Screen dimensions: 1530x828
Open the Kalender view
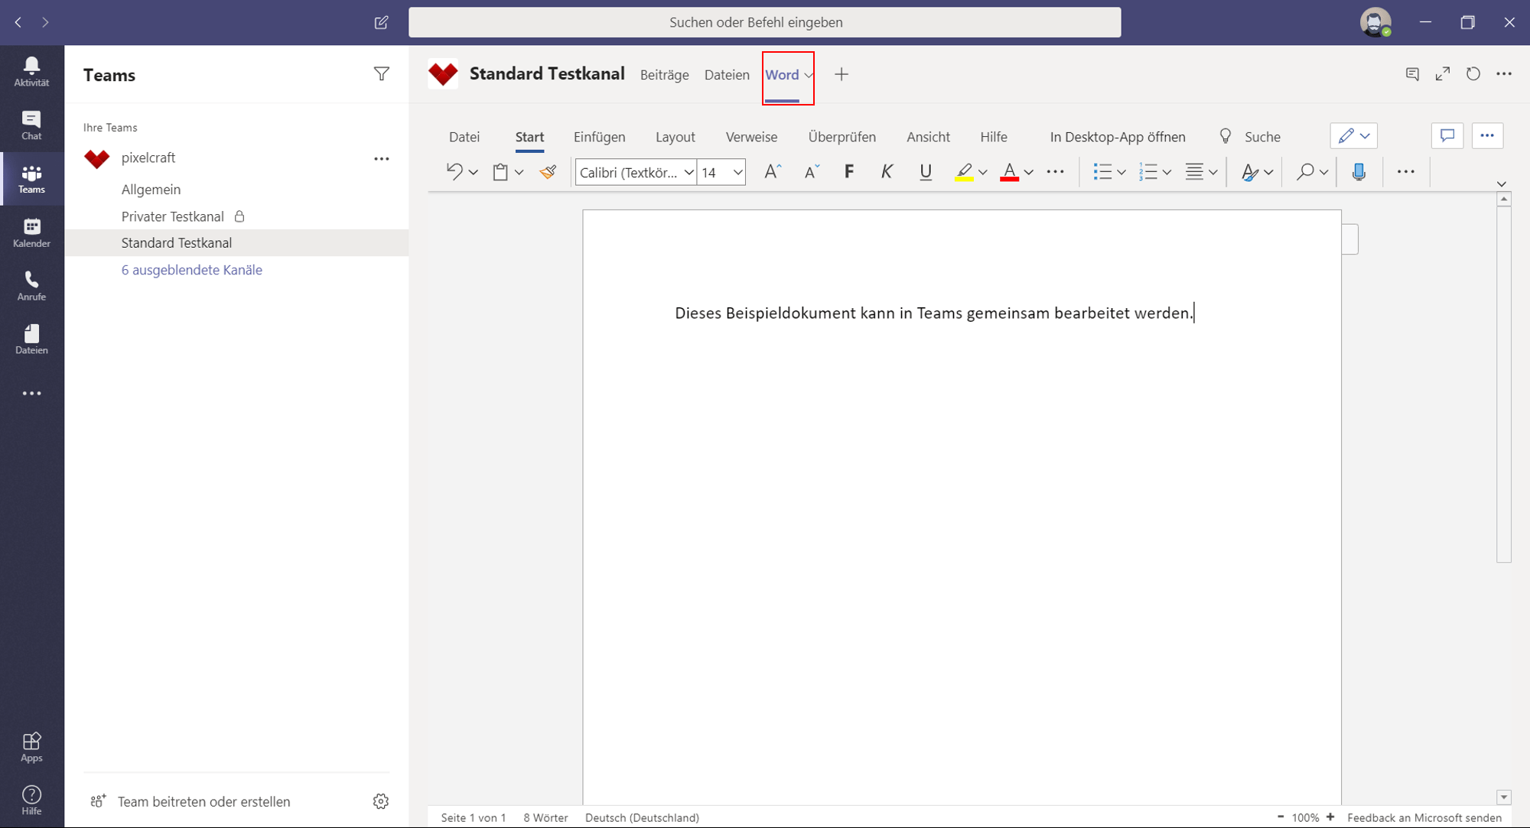tap(31, 232)
